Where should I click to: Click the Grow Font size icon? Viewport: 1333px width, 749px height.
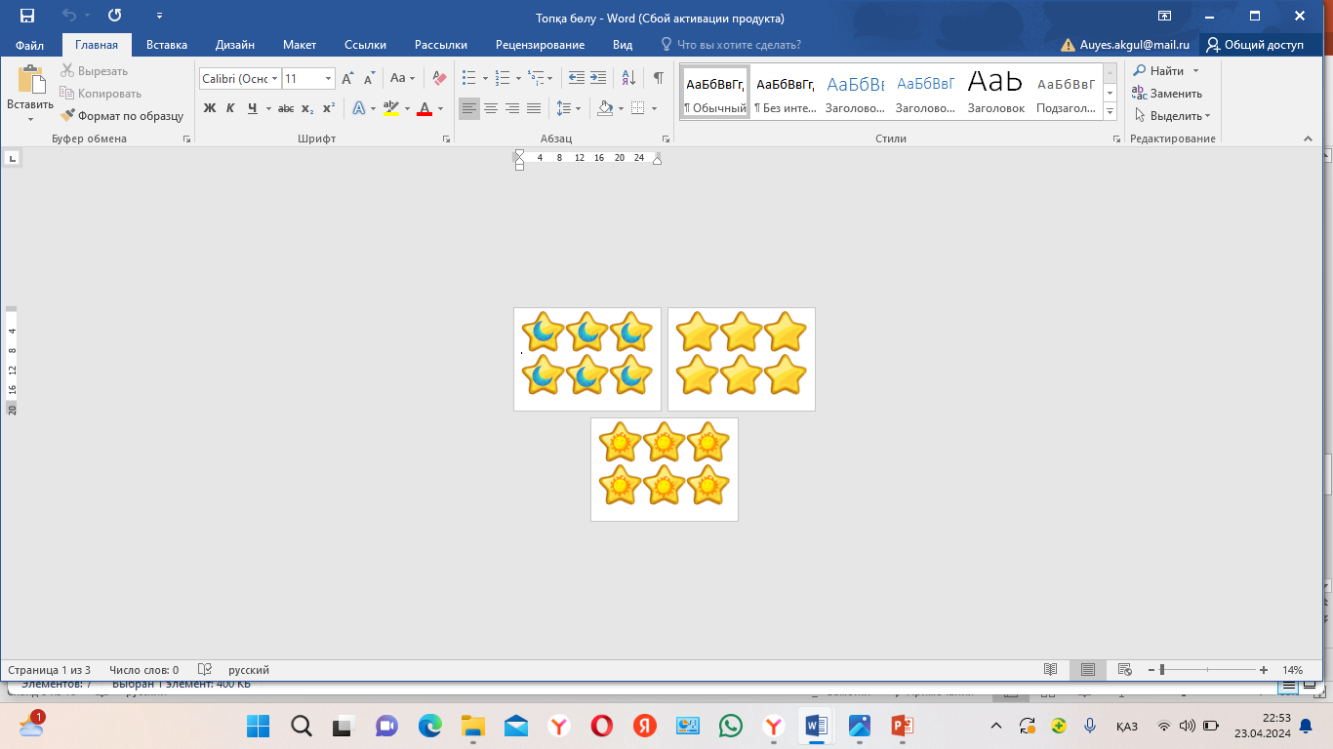pos(347,78)
